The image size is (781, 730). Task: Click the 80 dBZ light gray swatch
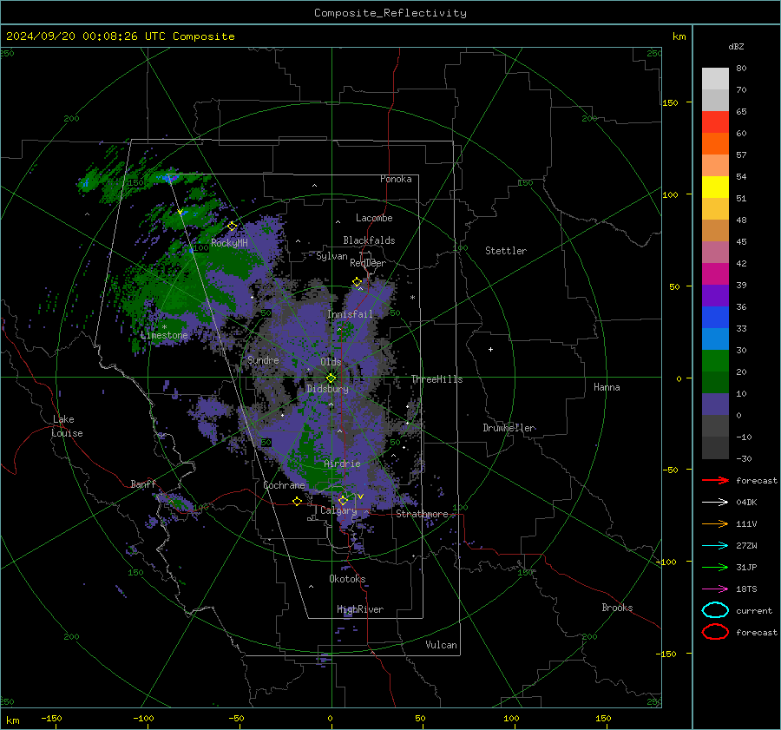click(715, 78)
